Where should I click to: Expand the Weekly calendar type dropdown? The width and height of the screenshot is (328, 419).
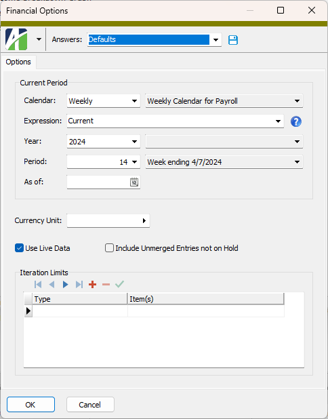point(104,101)
